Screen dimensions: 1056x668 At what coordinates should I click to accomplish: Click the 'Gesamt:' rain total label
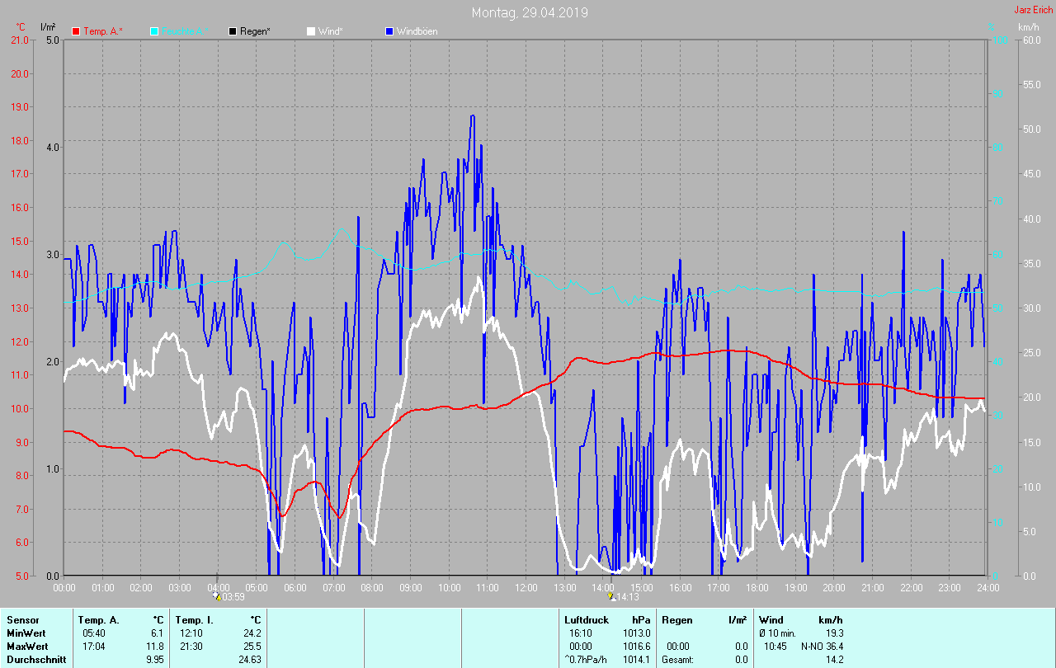point(678,660)
